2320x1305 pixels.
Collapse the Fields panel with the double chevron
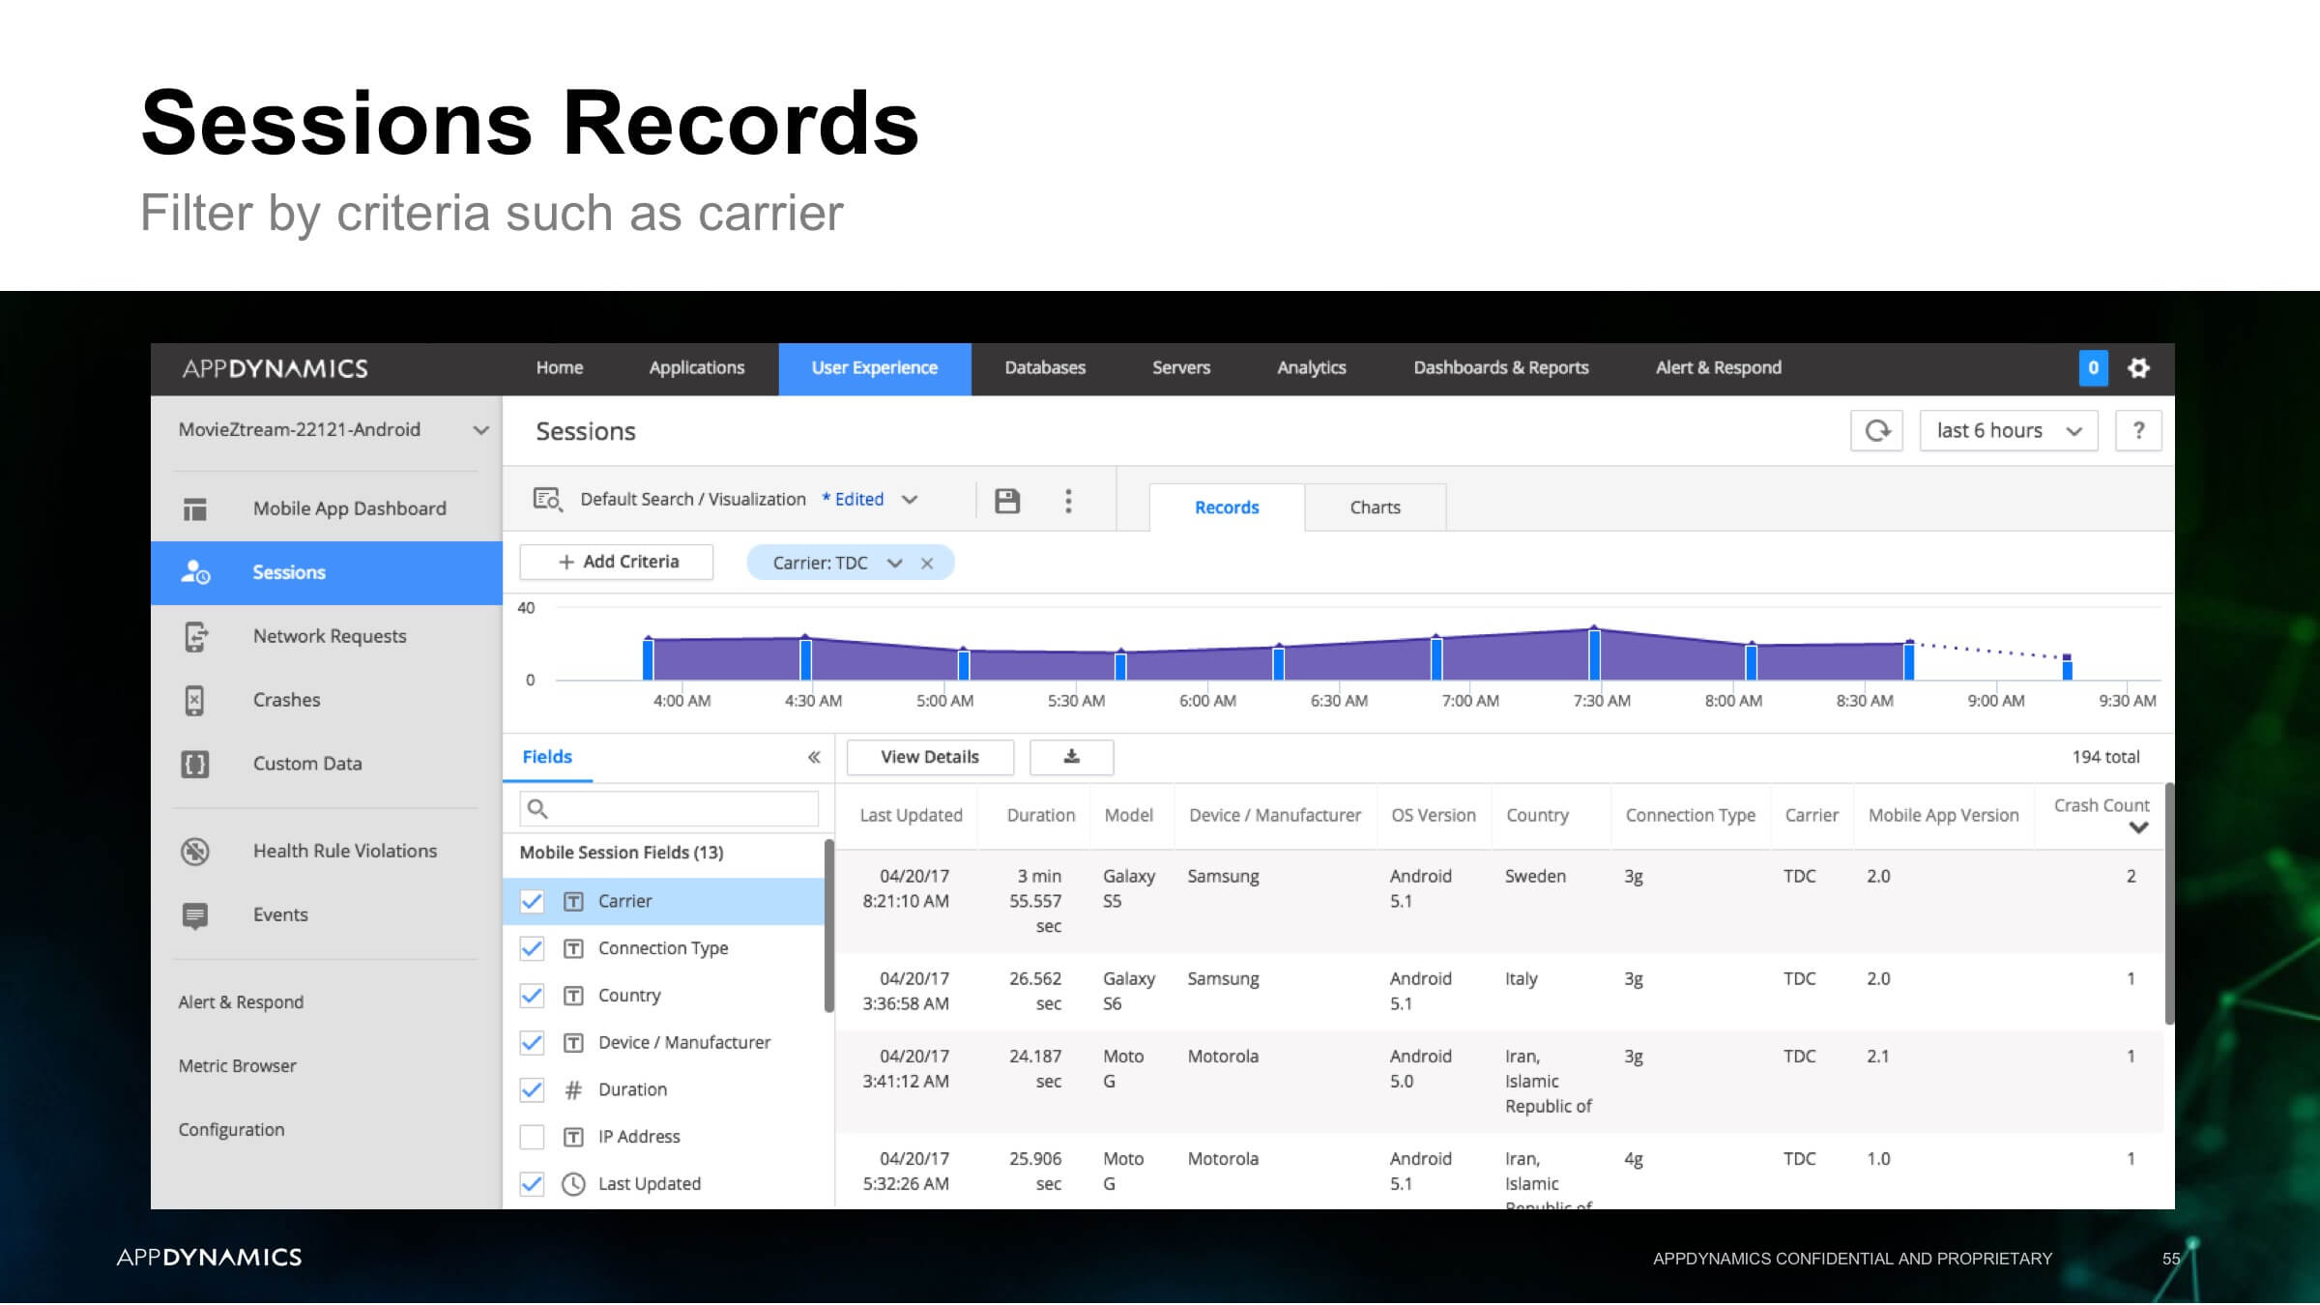(x=814, y=757)
